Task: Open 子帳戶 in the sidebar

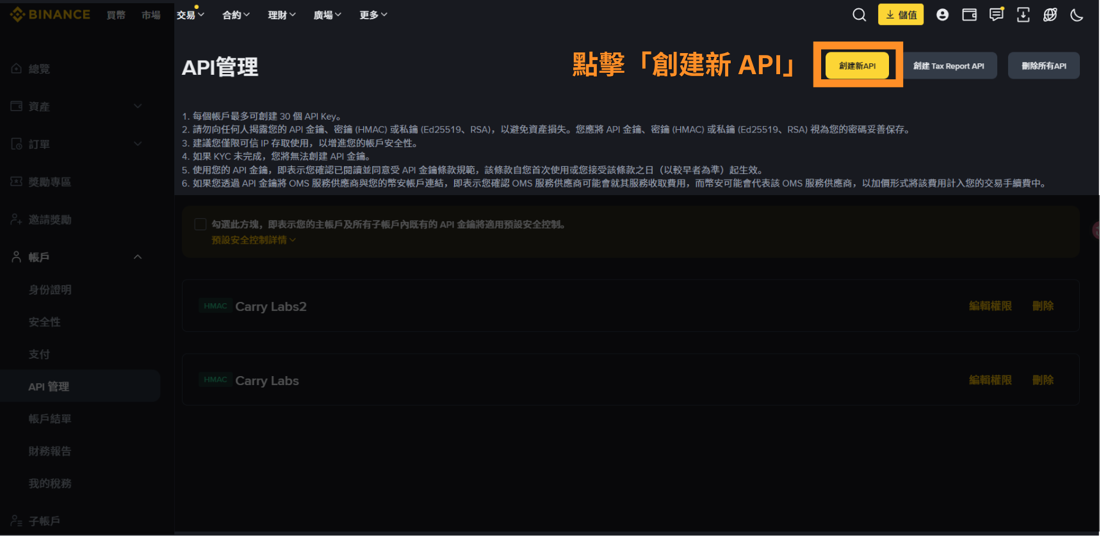Action: click(x=45, y=521)
